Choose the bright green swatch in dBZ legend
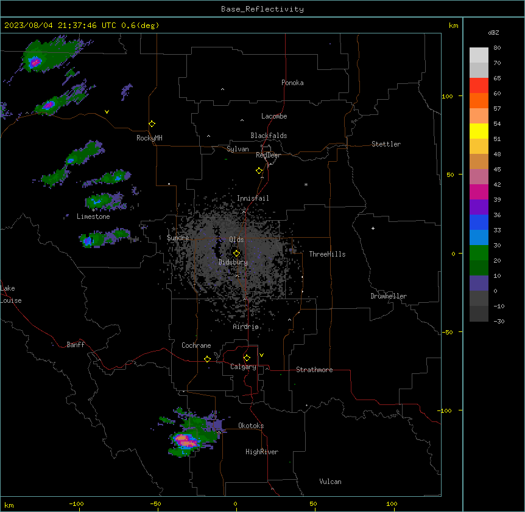This screenshot has height=512, width=525. [x=479, y=253]
